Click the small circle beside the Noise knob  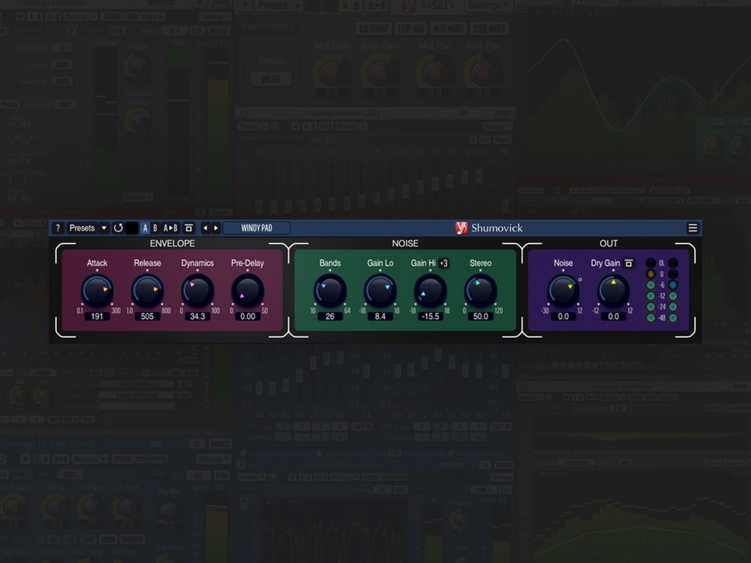(580, 280)
